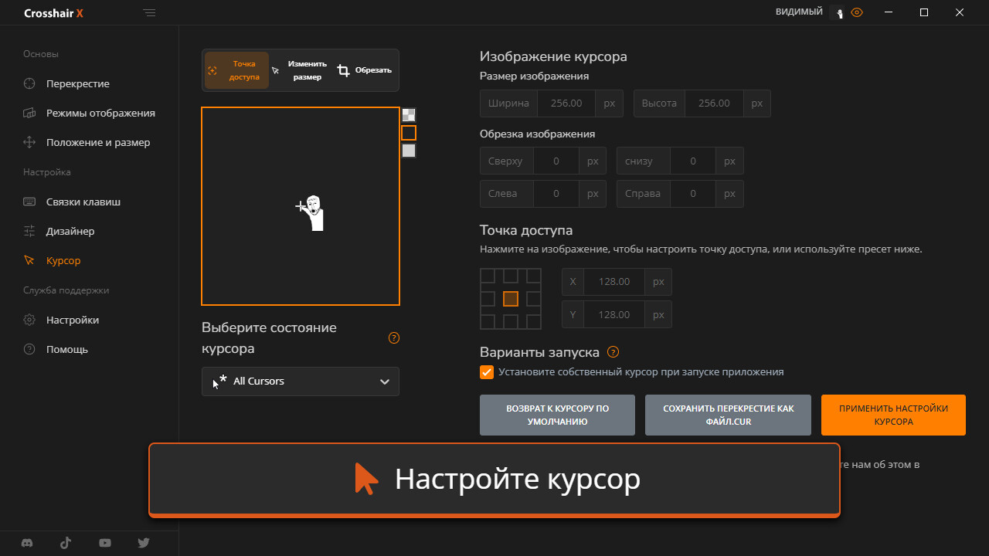Toggle crosshair visibility with the eye icon
The height and width of the screenshot is (556, 989).
tap(857, 12)
